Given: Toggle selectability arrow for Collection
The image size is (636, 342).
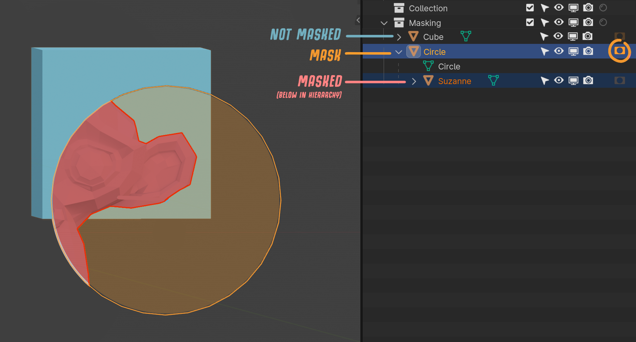Looking at the screenshot, I should (x=545, y=8).
